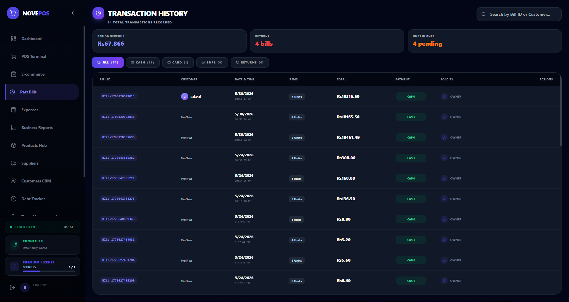Click the Past Bills history icon
Viewport: 569px width, 302px height.
tap(12, 92)
